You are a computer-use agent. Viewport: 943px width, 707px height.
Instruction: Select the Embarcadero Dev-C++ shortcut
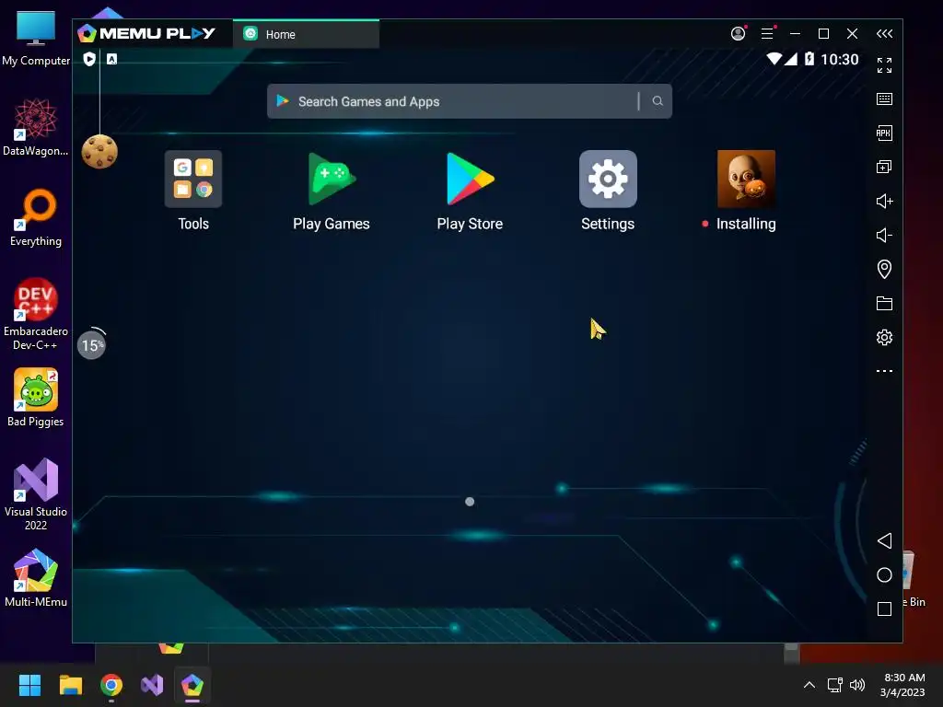[x=36, y=315]
